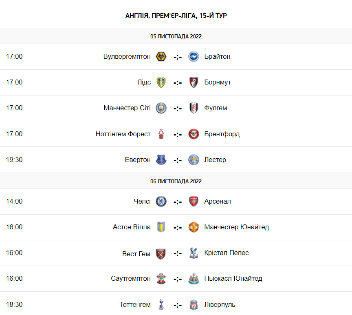Click the Fulham club crest
This screenshot has width=352, height=315.
coord(194,108)
